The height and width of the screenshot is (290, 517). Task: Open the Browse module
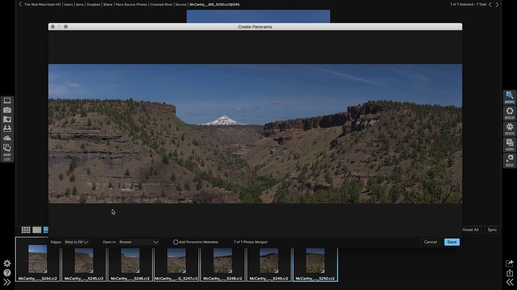pyautogui.click(x=509, y=97)
